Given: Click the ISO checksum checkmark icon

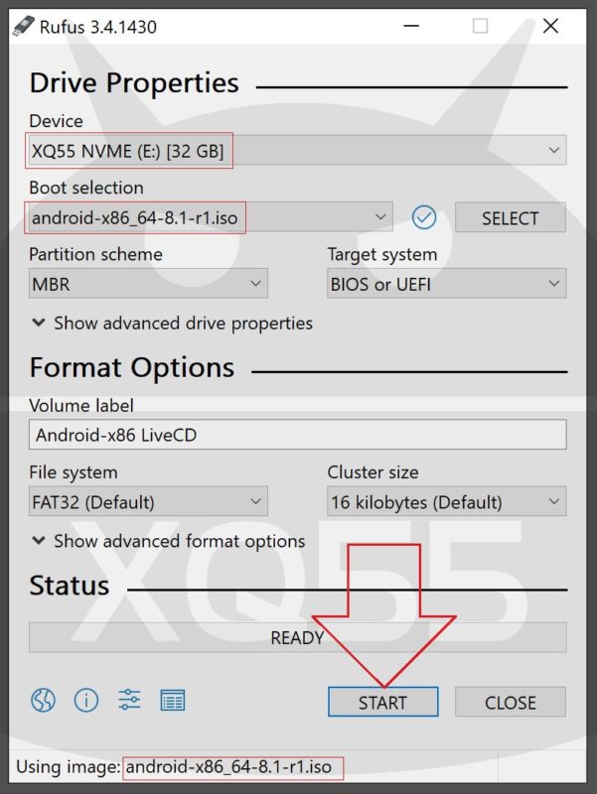Looking at the screenshot, I should [424, 216].
